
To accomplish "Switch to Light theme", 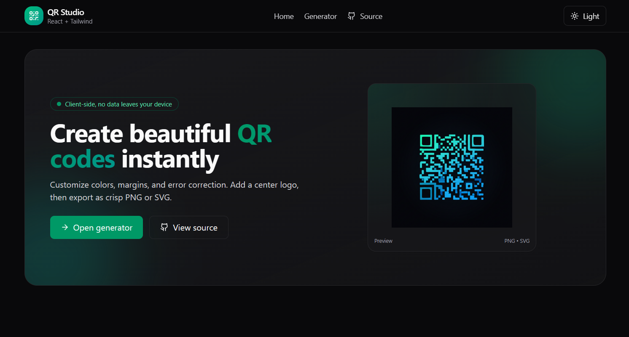I will pos(585,16).
